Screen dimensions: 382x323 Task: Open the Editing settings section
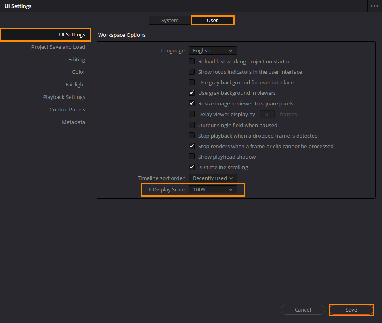click(77, 60)
